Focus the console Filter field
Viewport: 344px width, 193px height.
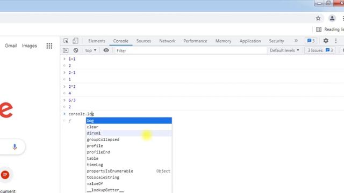coord(190,50)
